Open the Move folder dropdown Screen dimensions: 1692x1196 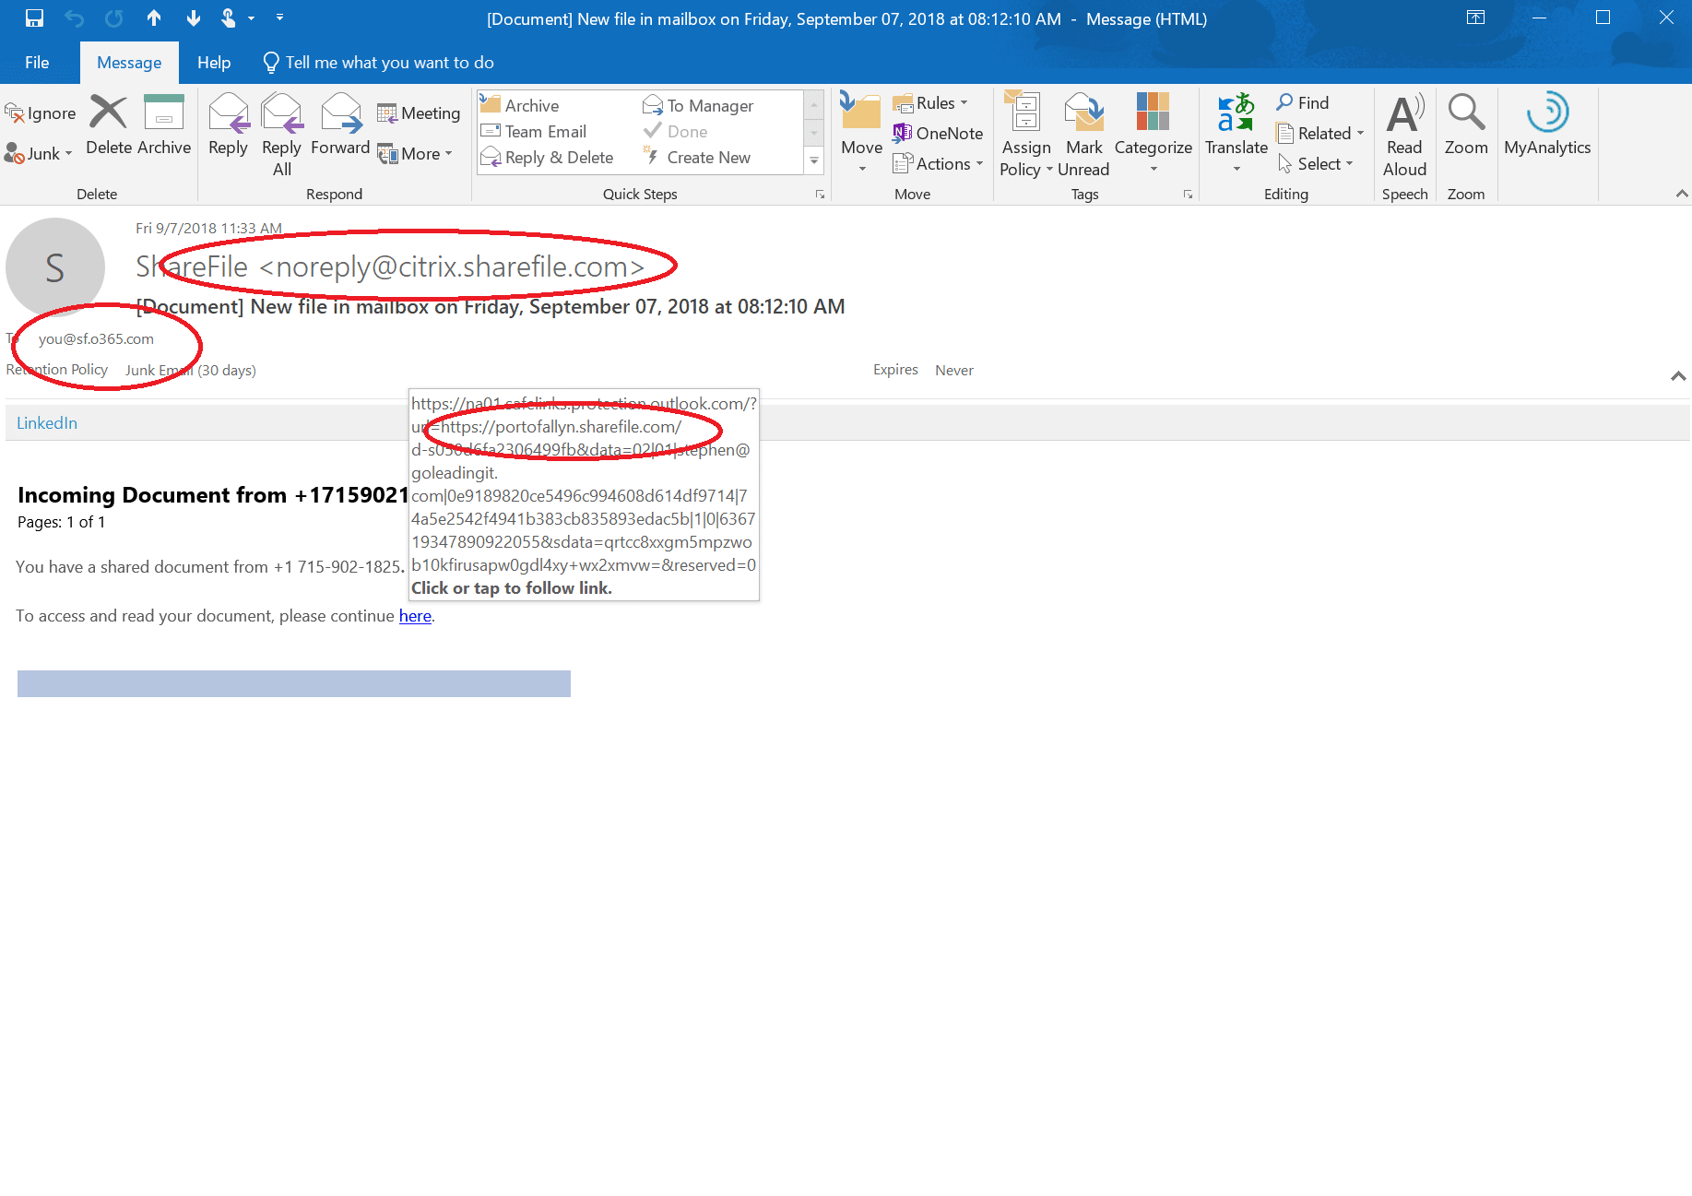click(x=861, y=135)
